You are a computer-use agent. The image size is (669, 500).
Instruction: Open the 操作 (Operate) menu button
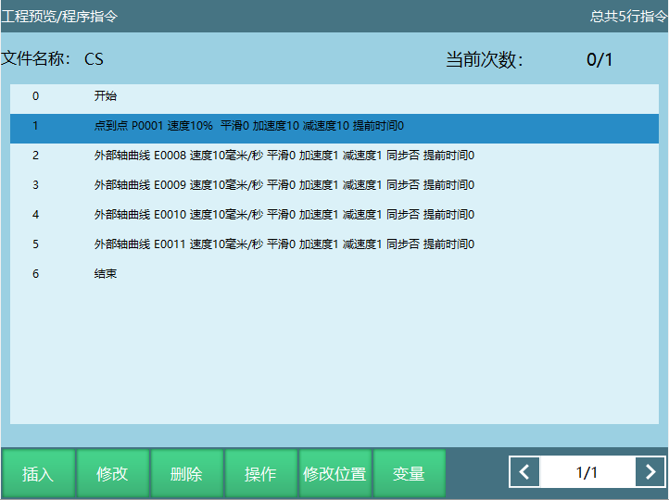tap(260, 474)
